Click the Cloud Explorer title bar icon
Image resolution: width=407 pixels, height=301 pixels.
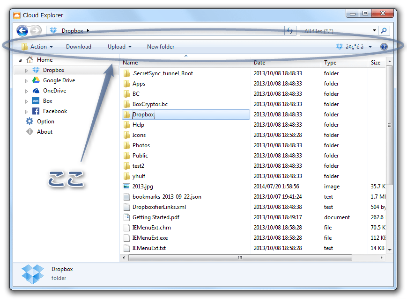point(17,15)
